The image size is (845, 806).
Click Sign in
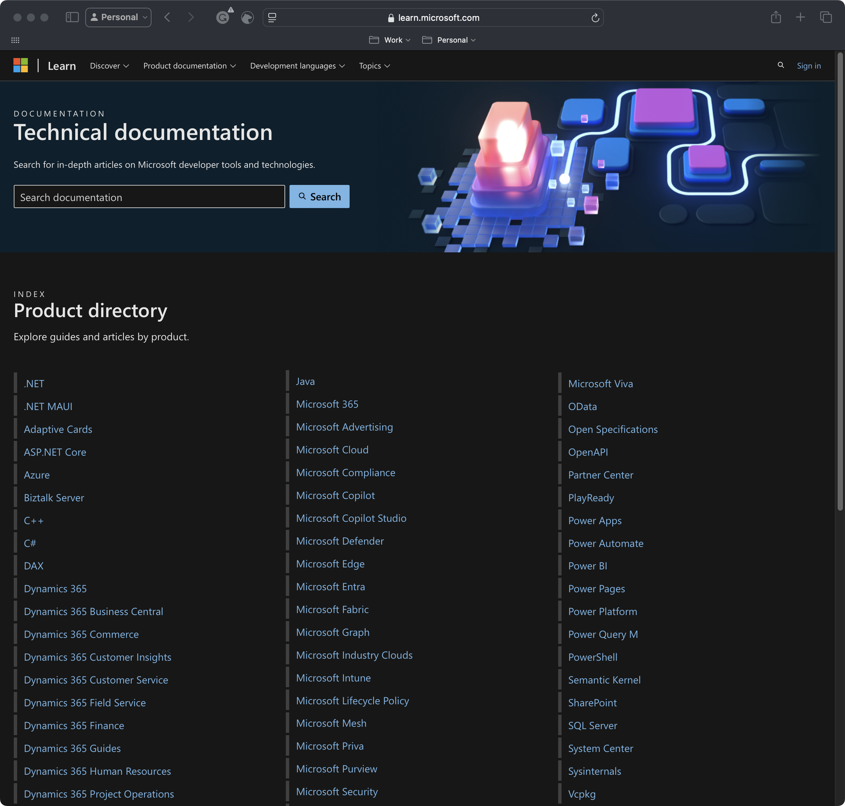click(808, 66)
